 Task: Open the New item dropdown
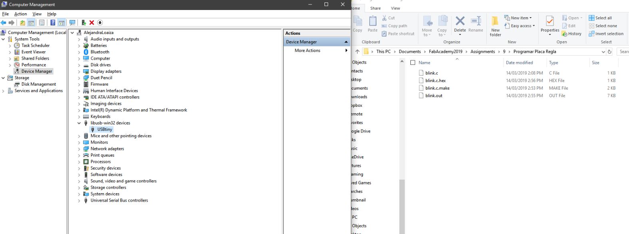point(518,18)
